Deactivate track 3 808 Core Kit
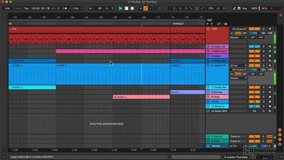This screenshot has width=284, height=160. [x=254, y=51]
